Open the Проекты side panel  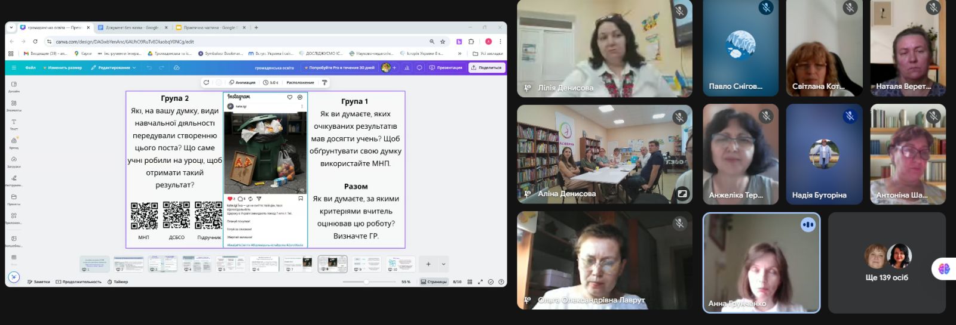pos(14,199)
